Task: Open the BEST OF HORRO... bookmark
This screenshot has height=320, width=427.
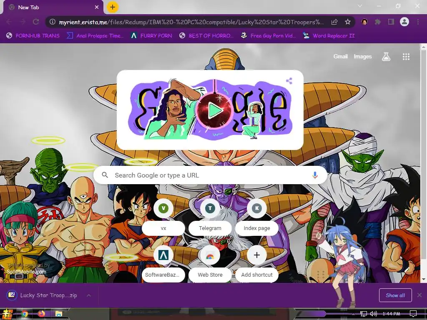Action: pos(206,36)
